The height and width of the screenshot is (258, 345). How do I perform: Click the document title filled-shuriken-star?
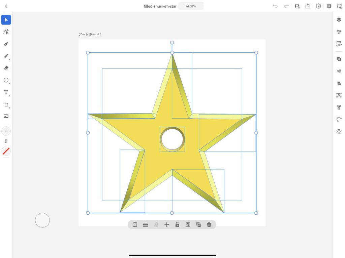160,6
